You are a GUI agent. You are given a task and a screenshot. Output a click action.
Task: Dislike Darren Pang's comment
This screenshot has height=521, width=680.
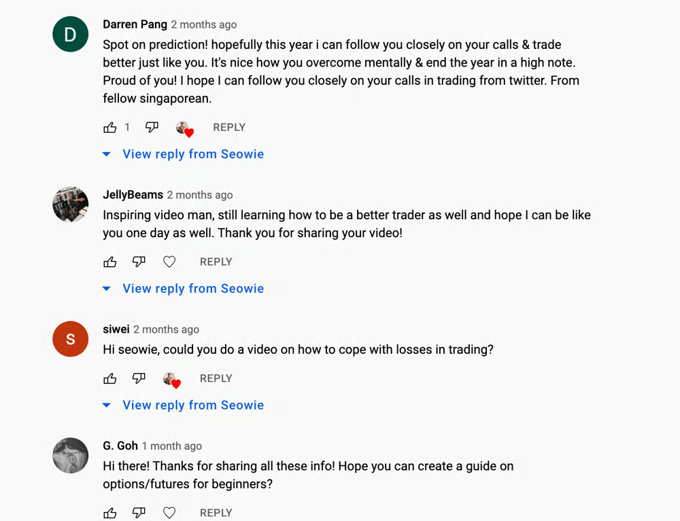point(152,128)
